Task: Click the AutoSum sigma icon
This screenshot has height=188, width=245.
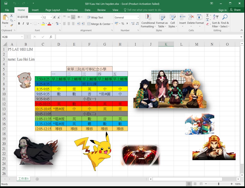Action: 207,15
